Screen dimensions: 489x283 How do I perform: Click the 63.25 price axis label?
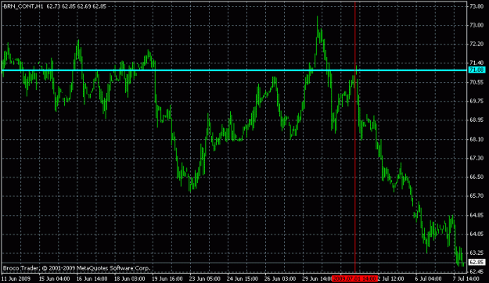coord(476,253)
